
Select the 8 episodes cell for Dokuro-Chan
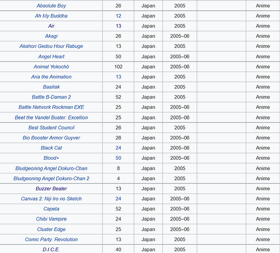118,169
